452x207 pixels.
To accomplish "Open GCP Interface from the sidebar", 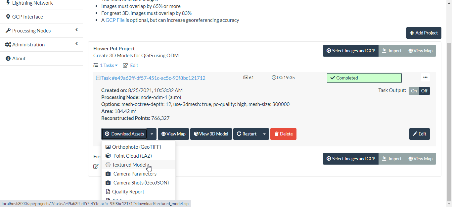I will (x=27, y=17).
